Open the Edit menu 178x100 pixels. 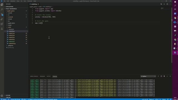[x=8, y=1]
